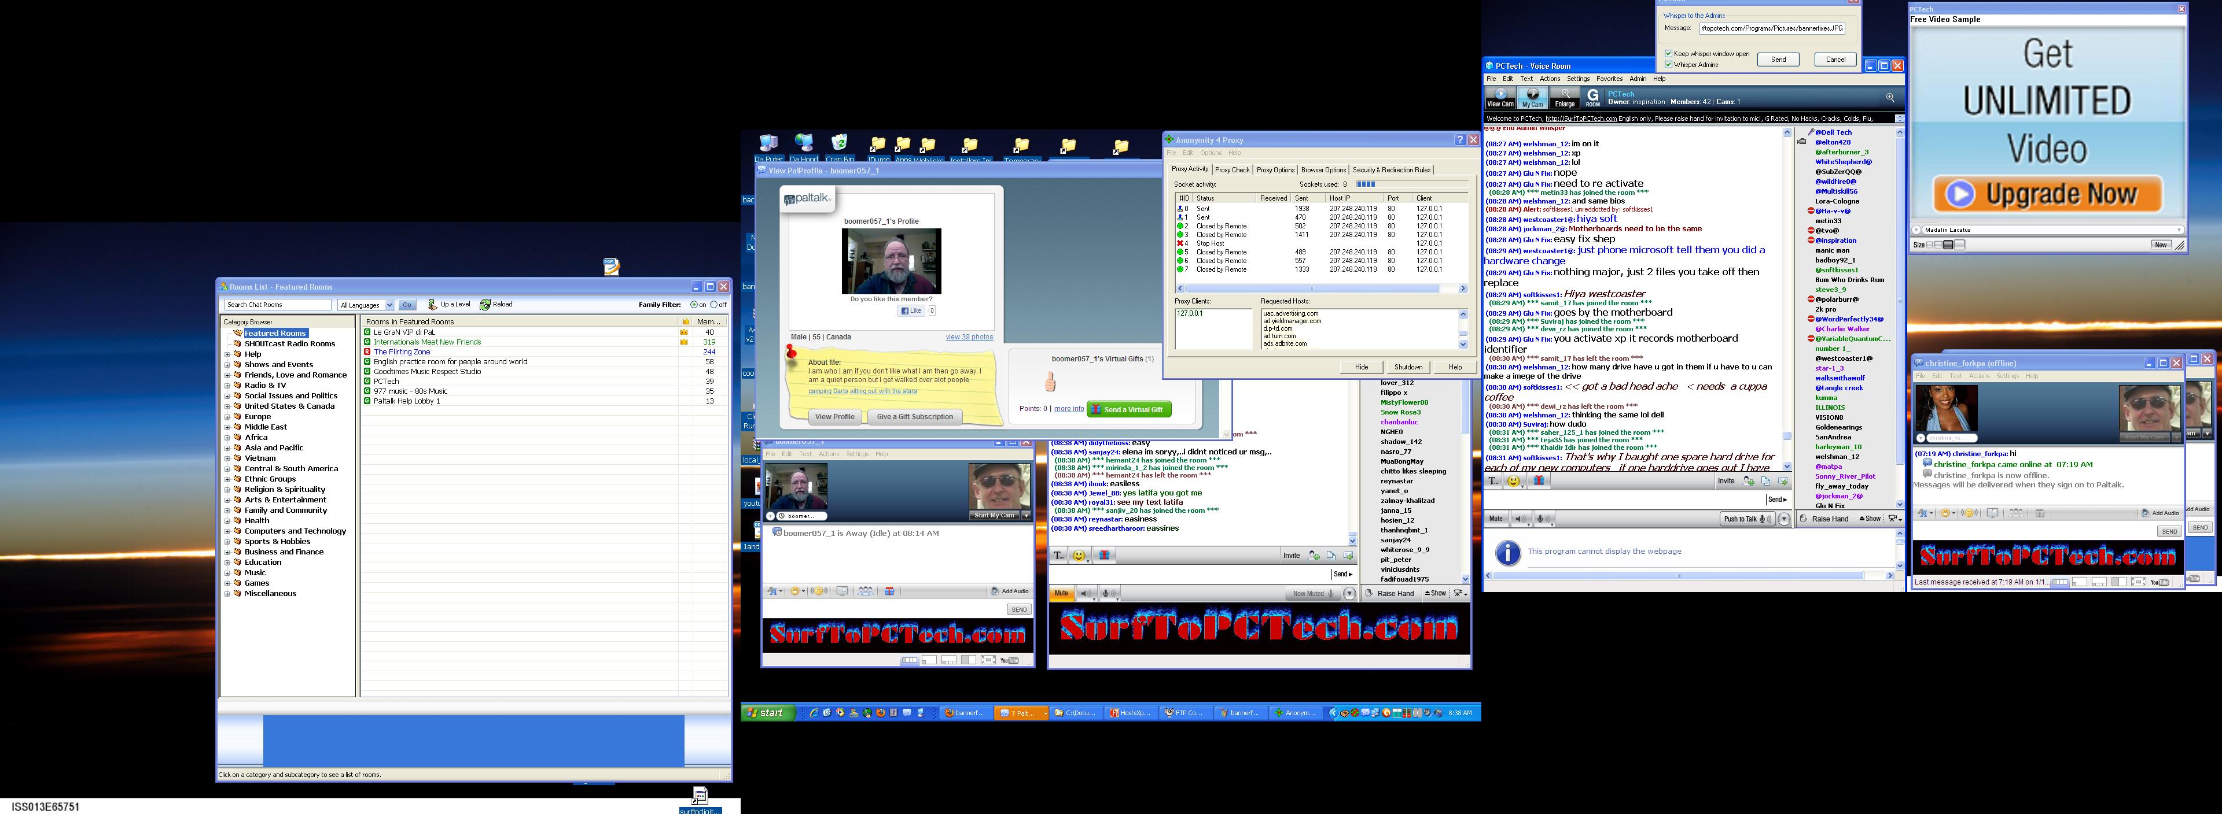
Task: Toggle Push to Talk in PCTech room
Action: pyautogui.click(x=1748, y=519)
